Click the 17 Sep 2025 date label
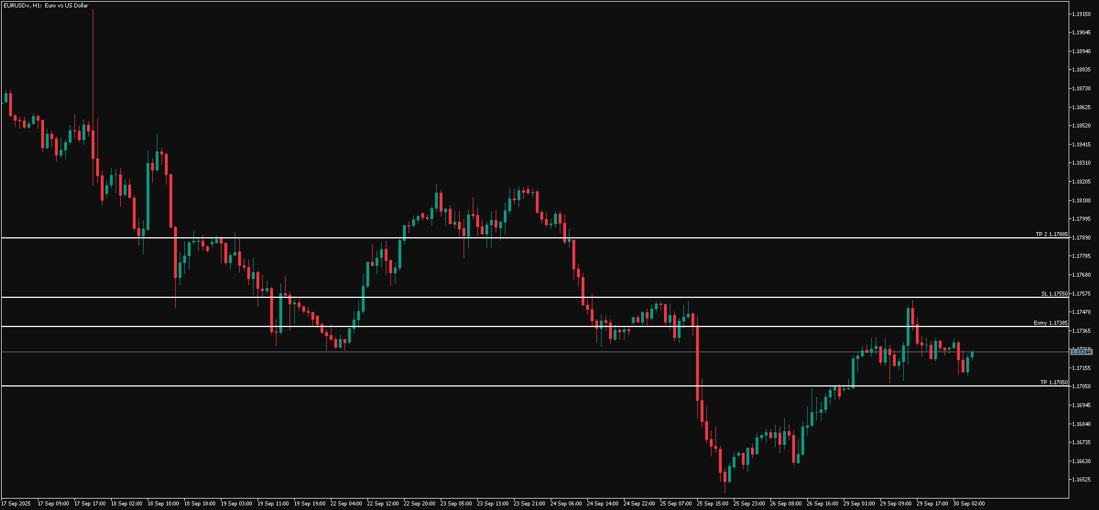 (x=16, y=504)
